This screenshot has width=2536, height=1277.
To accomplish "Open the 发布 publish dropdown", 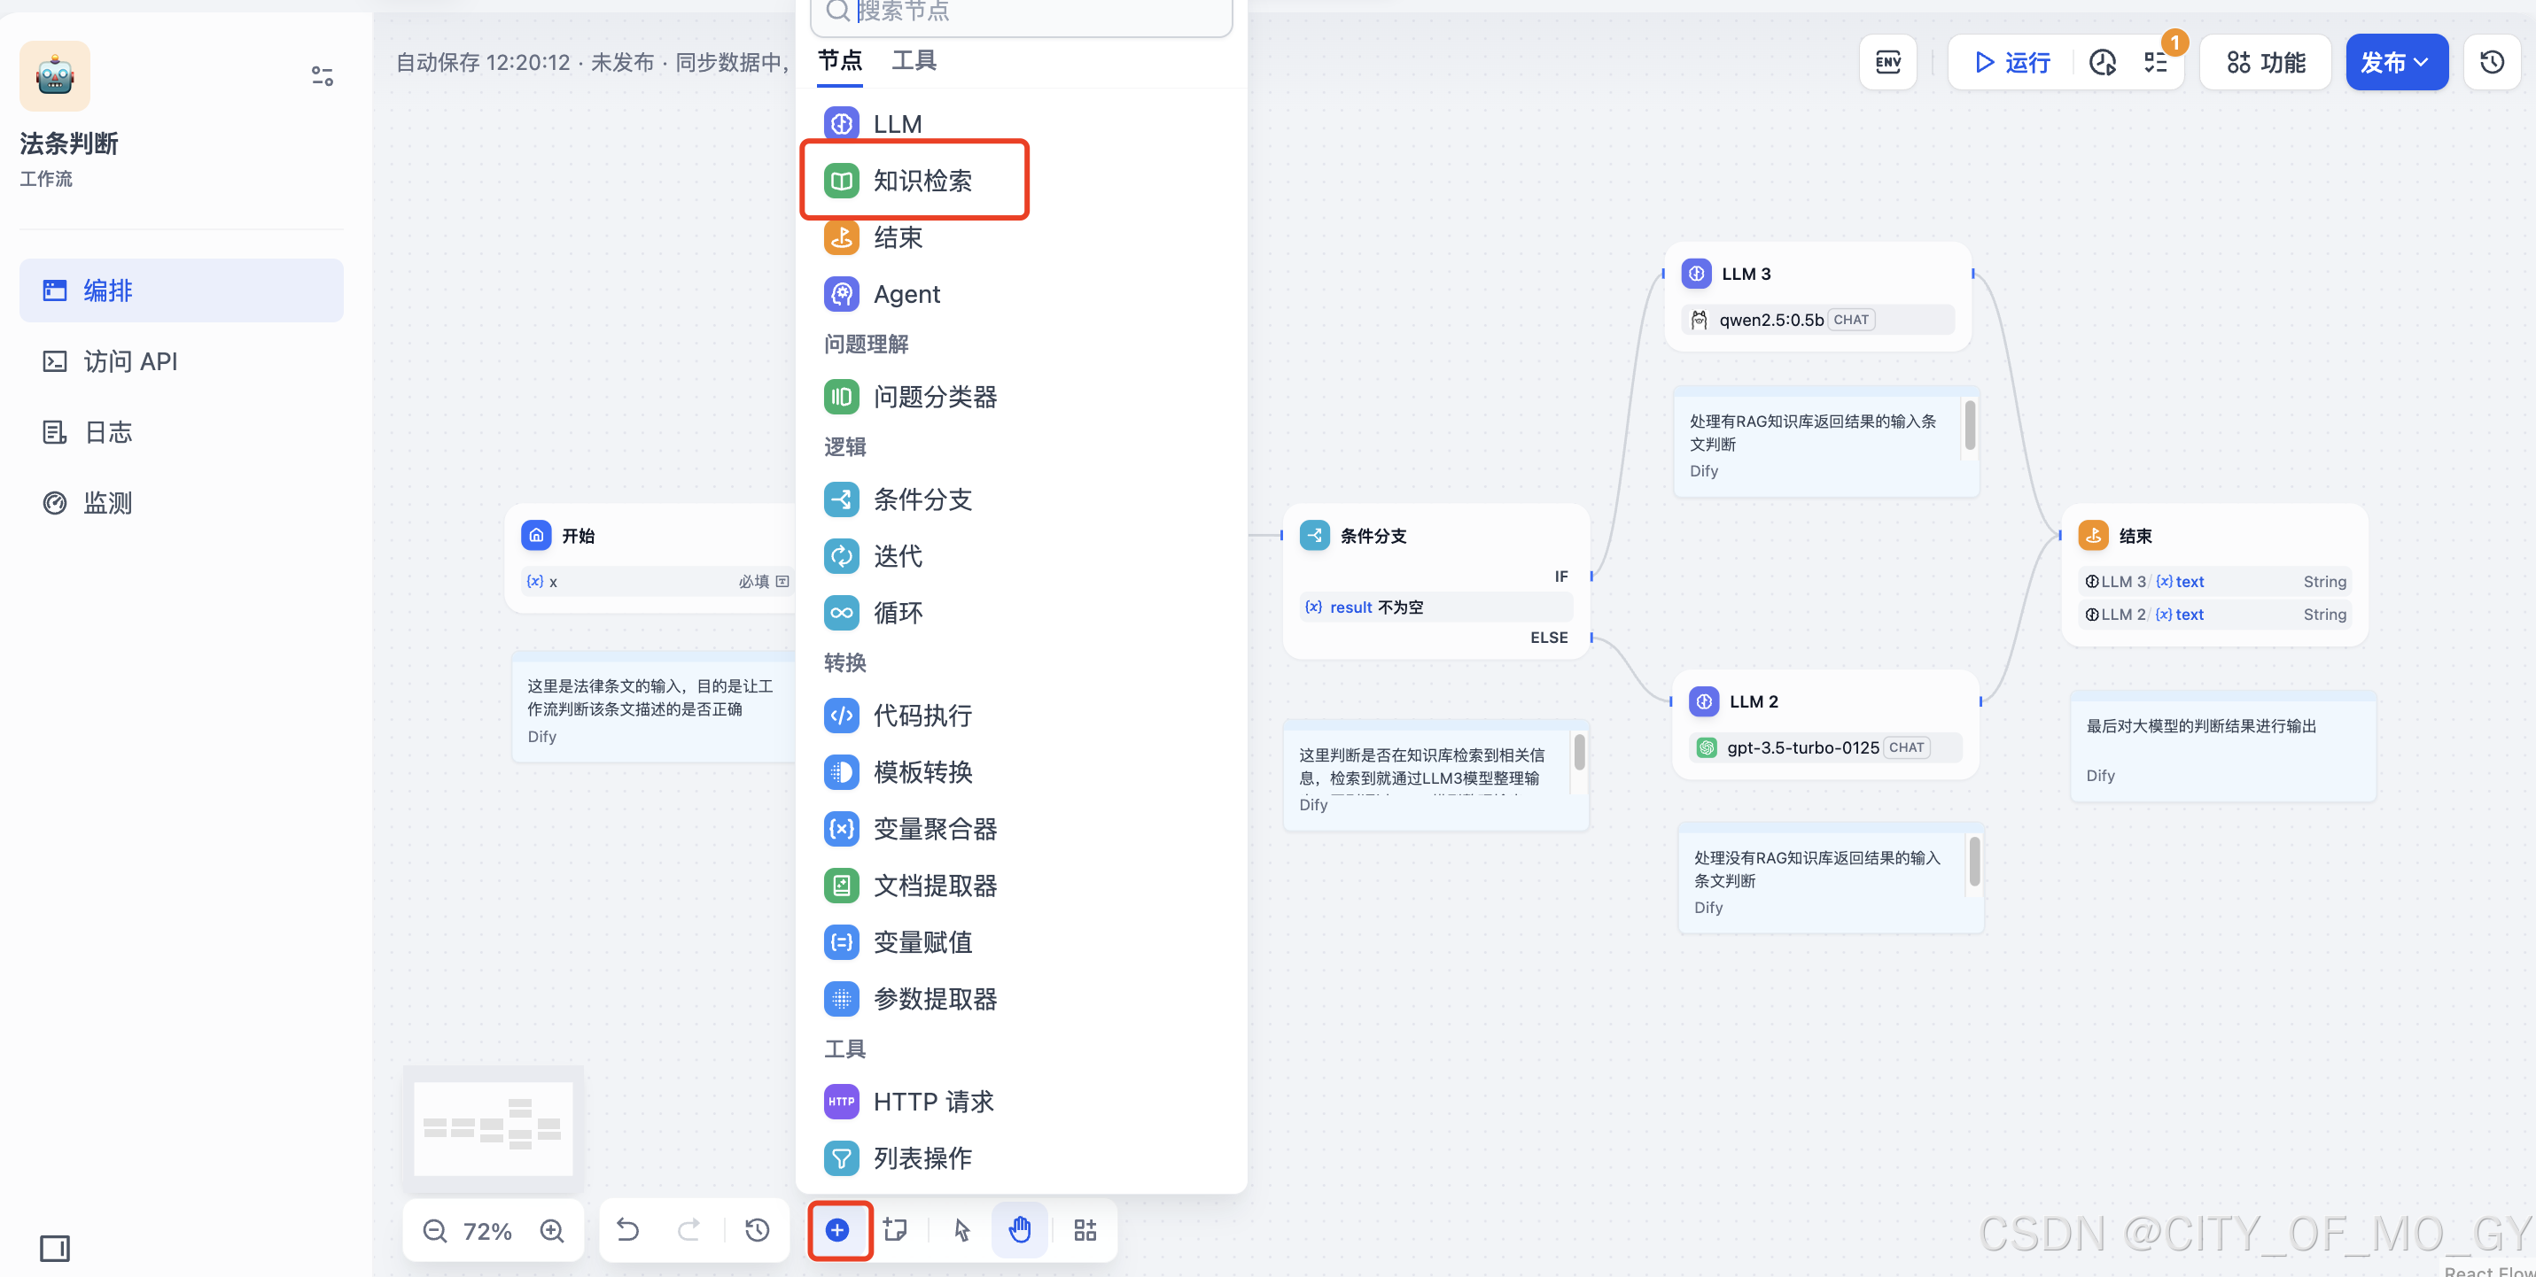I will pyautogui.click(x=2395, y=63).
